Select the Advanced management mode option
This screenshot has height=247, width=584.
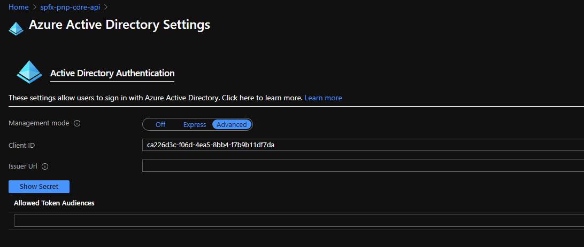click(x=232, y=124)
